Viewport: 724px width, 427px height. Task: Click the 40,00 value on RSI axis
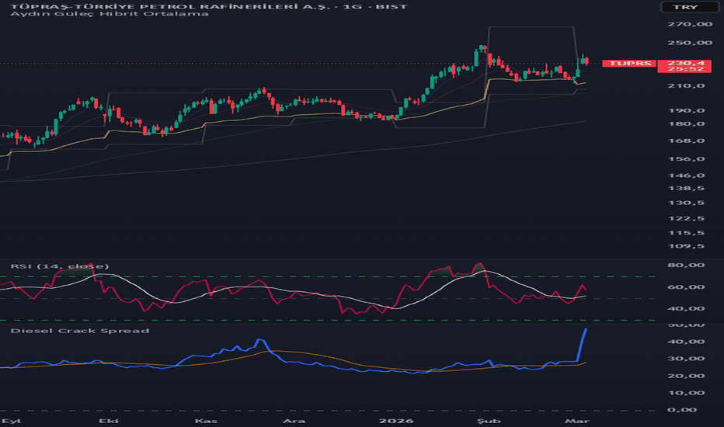[687, 308]
